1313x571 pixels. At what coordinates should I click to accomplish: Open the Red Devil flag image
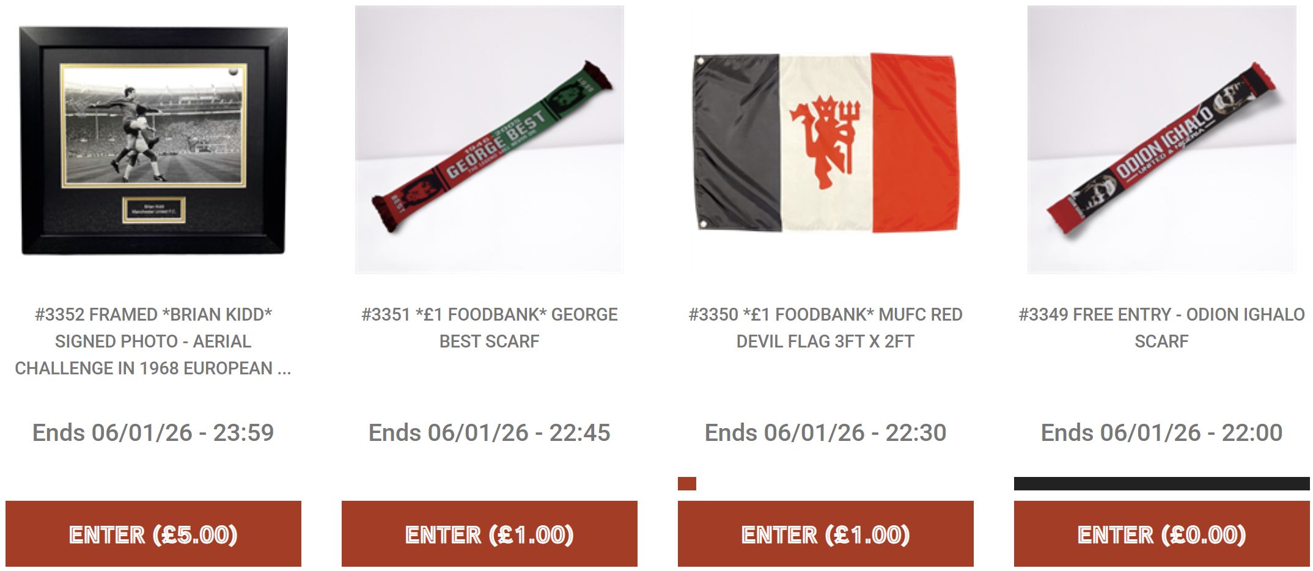pos(825,140)
